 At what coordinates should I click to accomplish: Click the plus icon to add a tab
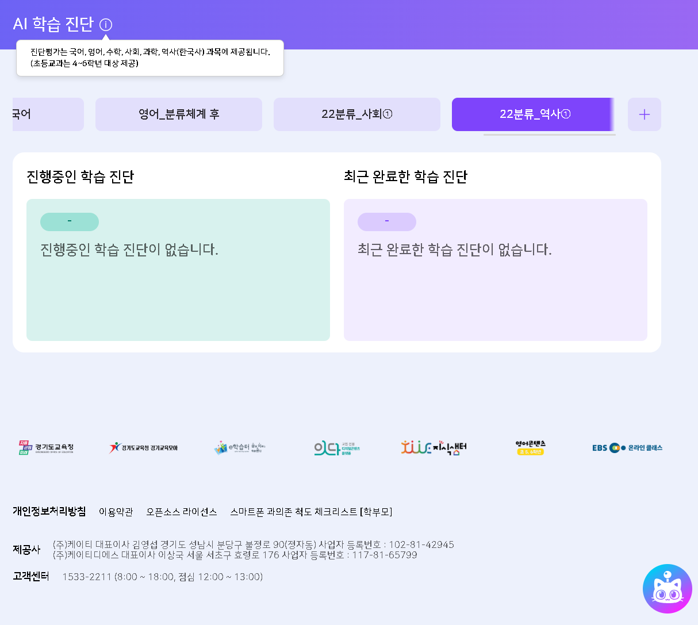click(644, 114)
